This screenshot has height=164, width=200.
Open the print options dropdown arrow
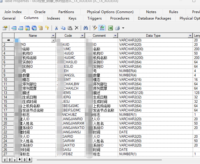(x=123, y=28)
